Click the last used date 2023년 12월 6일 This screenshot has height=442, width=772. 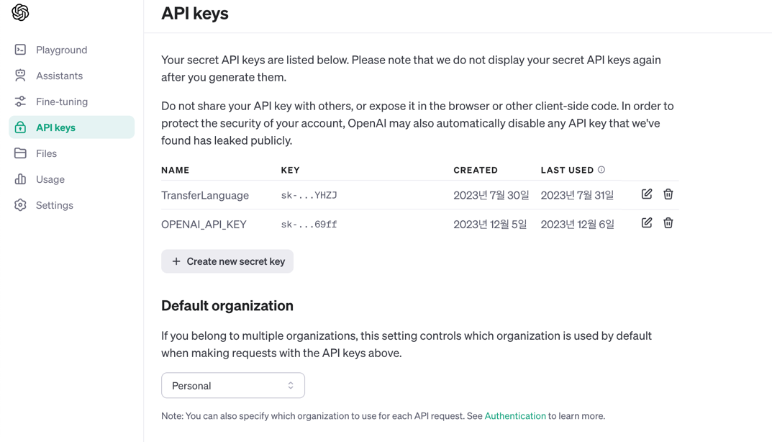[577, 224]
